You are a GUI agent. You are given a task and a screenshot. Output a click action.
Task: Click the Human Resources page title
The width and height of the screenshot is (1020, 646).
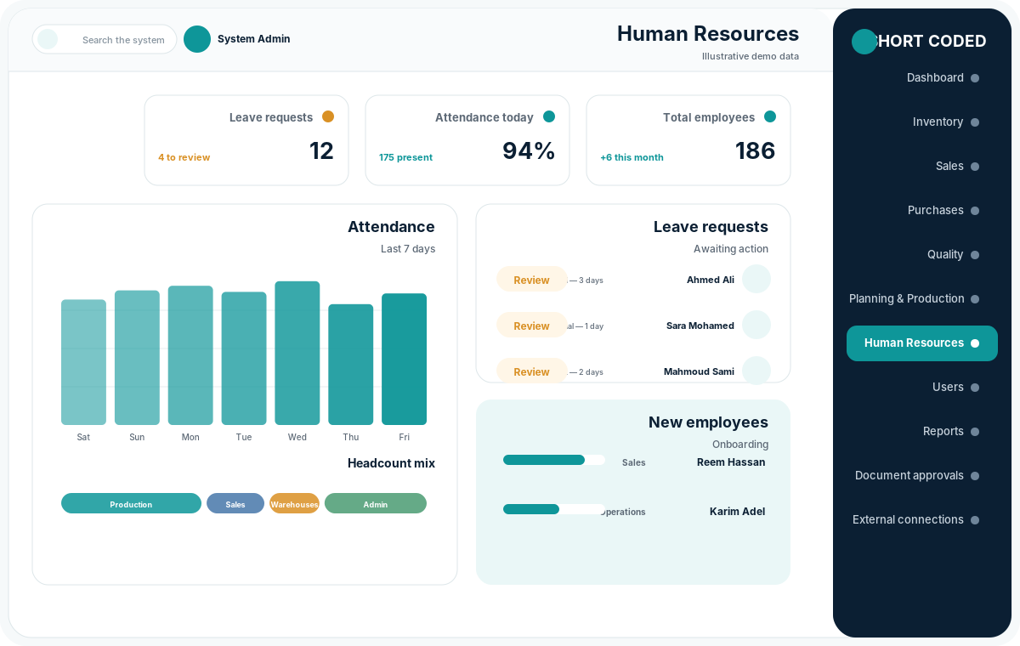(x=708, y=33)
